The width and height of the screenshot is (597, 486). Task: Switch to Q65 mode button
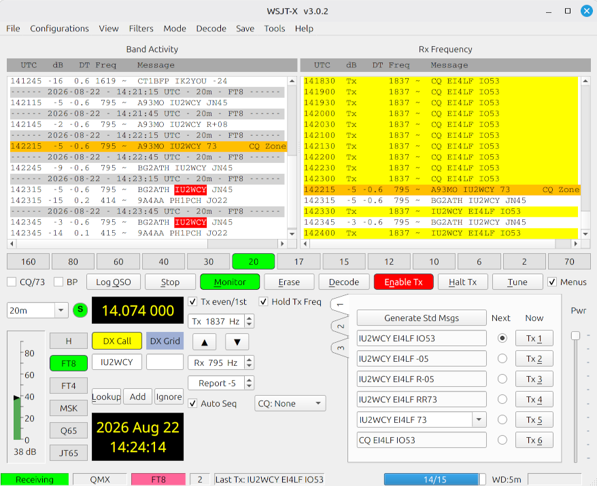click(69, 430)
